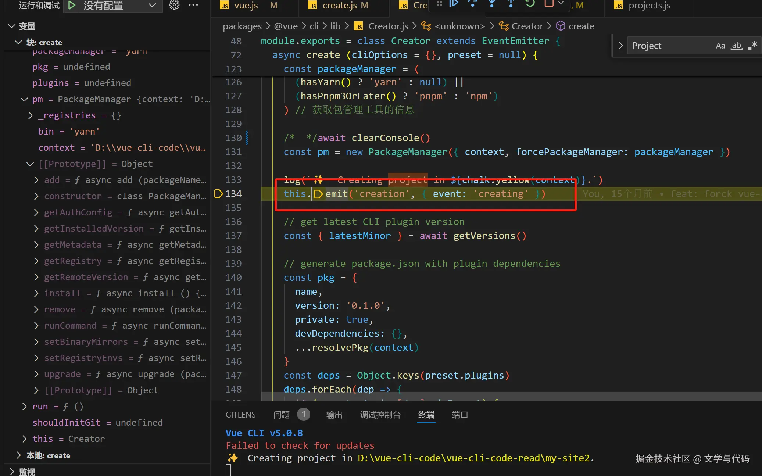Image resolution: width=762 pixels, height=476 pixels.
Task: Click the Restart debug icon
Action: pyautogui.click(x=530, y=4)
